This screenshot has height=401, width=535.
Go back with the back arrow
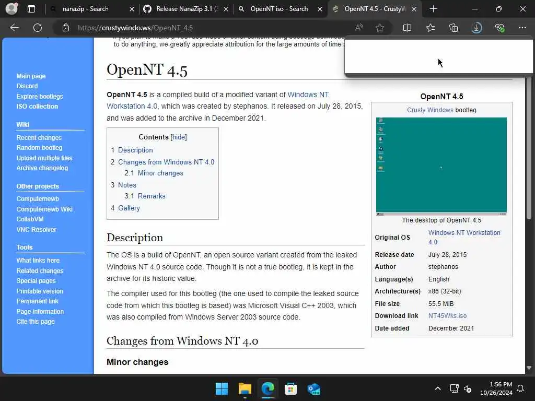pyautogui.click(x=14, y=28)
